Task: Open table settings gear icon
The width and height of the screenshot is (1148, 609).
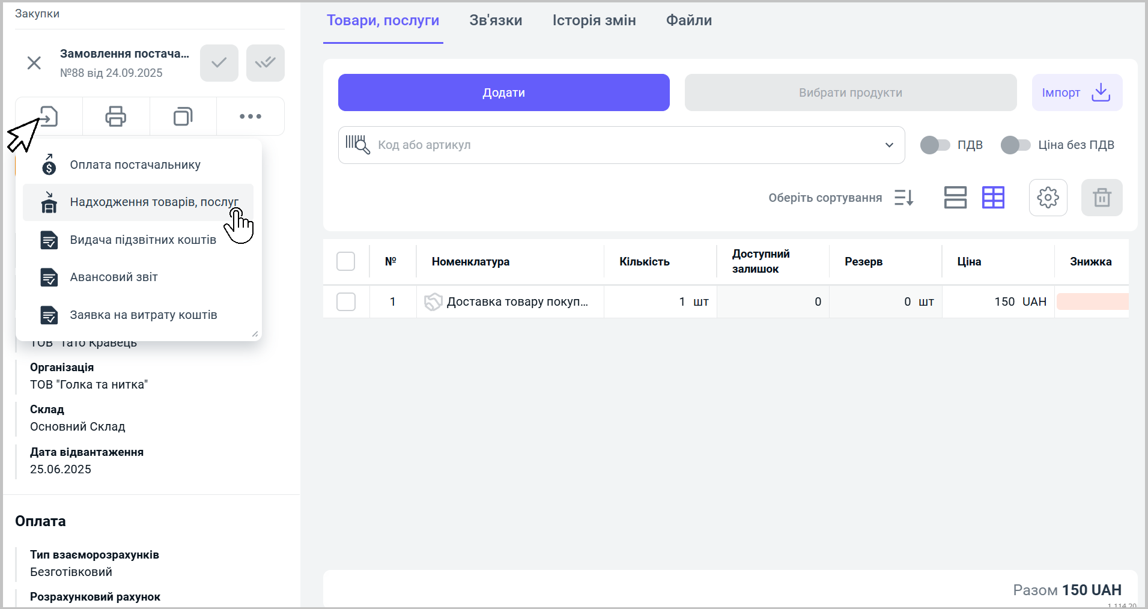Action: pyautogui.click(x=1048, y=198)
